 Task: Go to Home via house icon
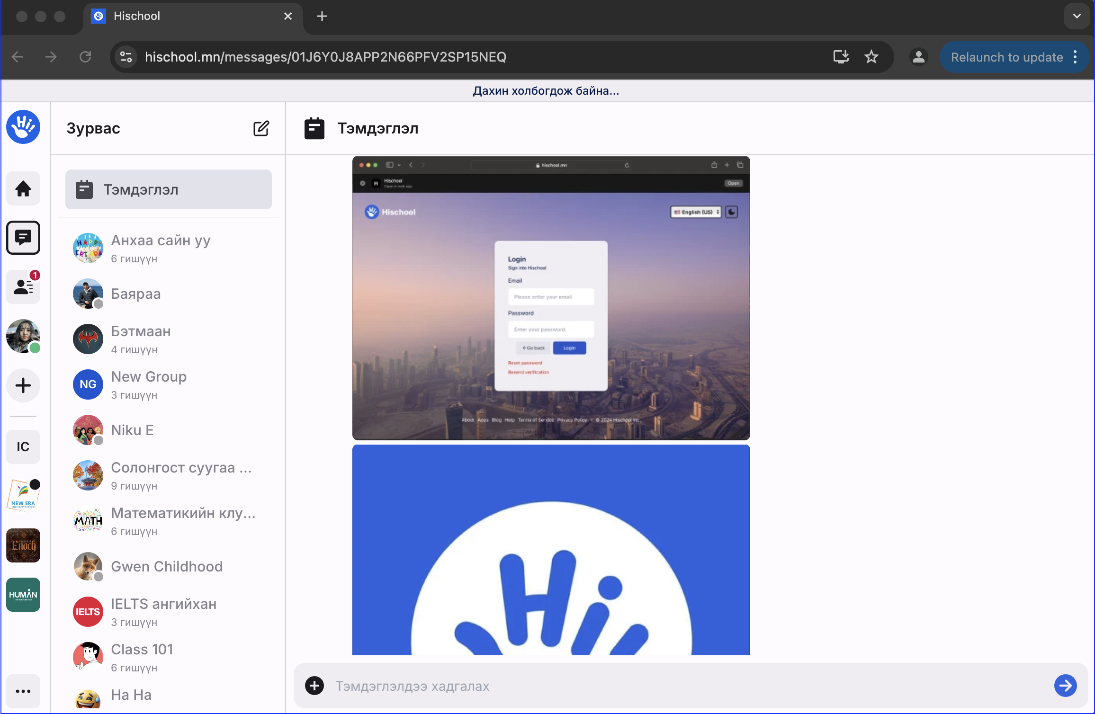[23, 188]
